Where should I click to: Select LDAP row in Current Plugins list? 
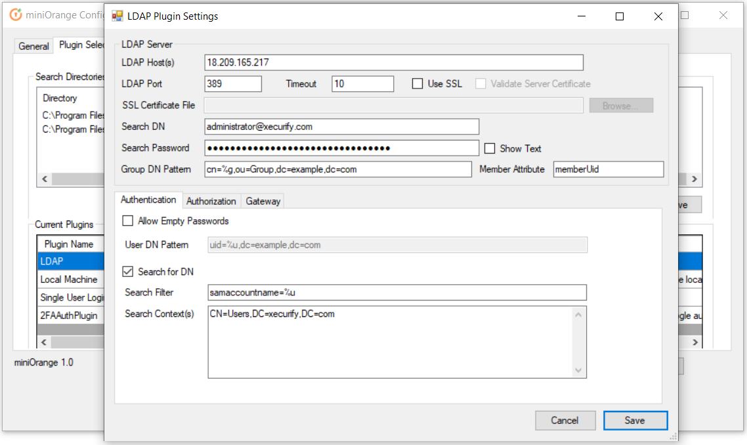pos(70,261)
